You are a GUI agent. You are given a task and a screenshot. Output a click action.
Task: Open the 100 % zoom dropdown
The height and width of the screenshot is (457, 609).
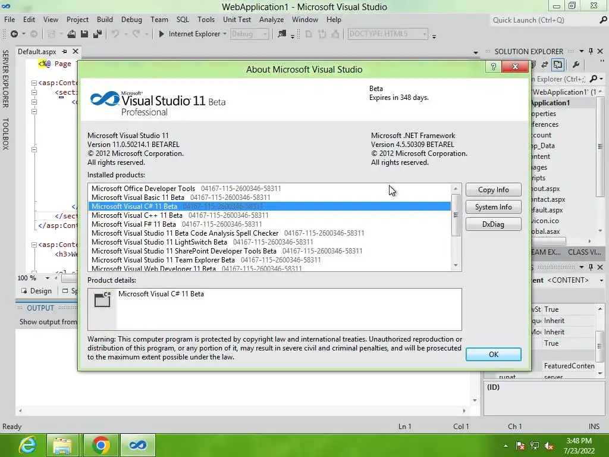[x=48, y=278]
